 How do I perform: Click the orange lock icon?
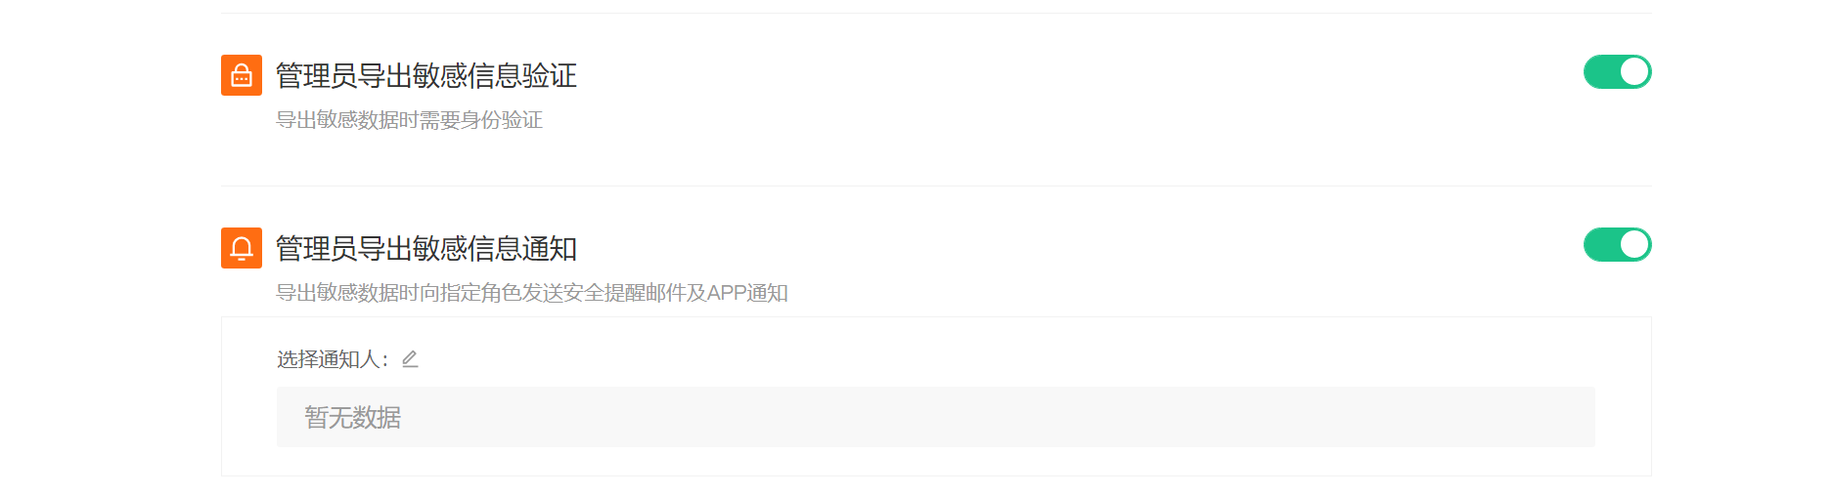click(x=242, y=75)
